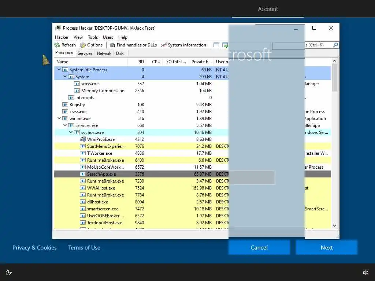This screenshot has height=281, width=375.
Task: Sort by the Private bytes column
Action: click(x=201, y=61)
